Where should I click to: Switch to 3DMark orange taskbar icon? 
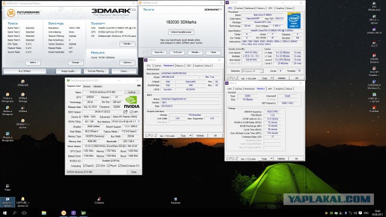point(63,213)
